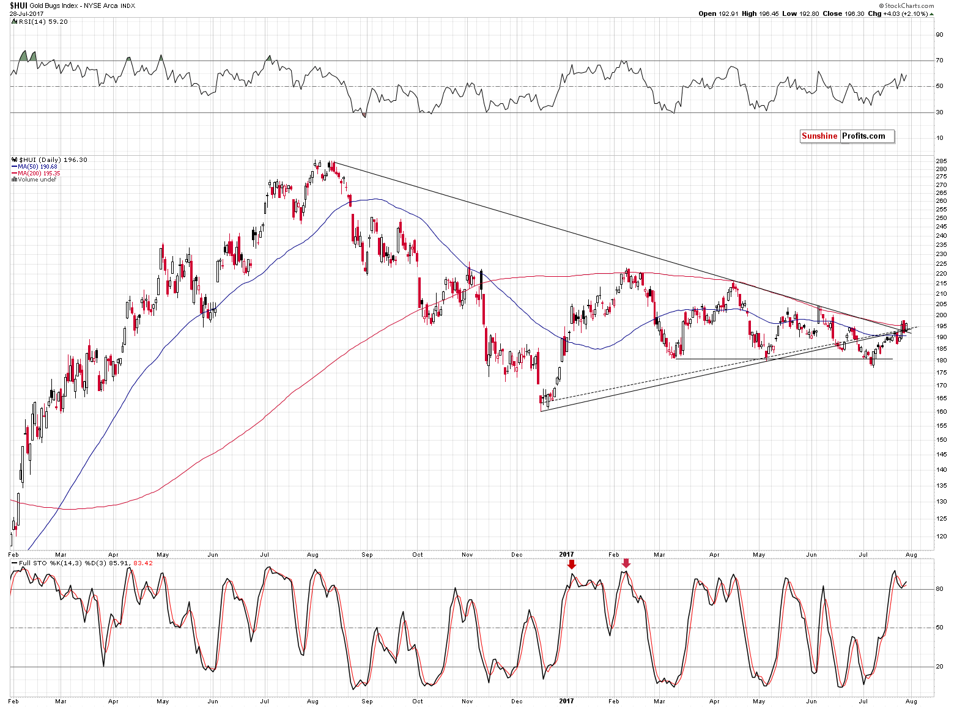957x707 pixels.
Task: Click the MA(50) 190.68 legend text
Action: click(x=37, y=167)
